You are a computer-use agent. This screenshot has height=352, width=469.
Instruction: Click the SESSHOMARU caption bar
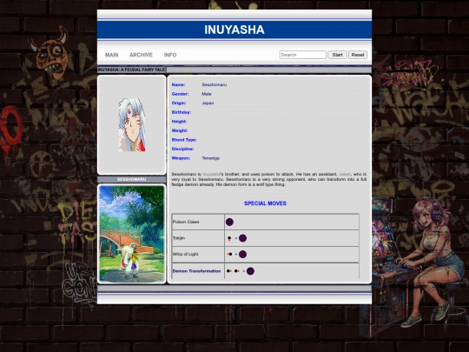point(132,179)
